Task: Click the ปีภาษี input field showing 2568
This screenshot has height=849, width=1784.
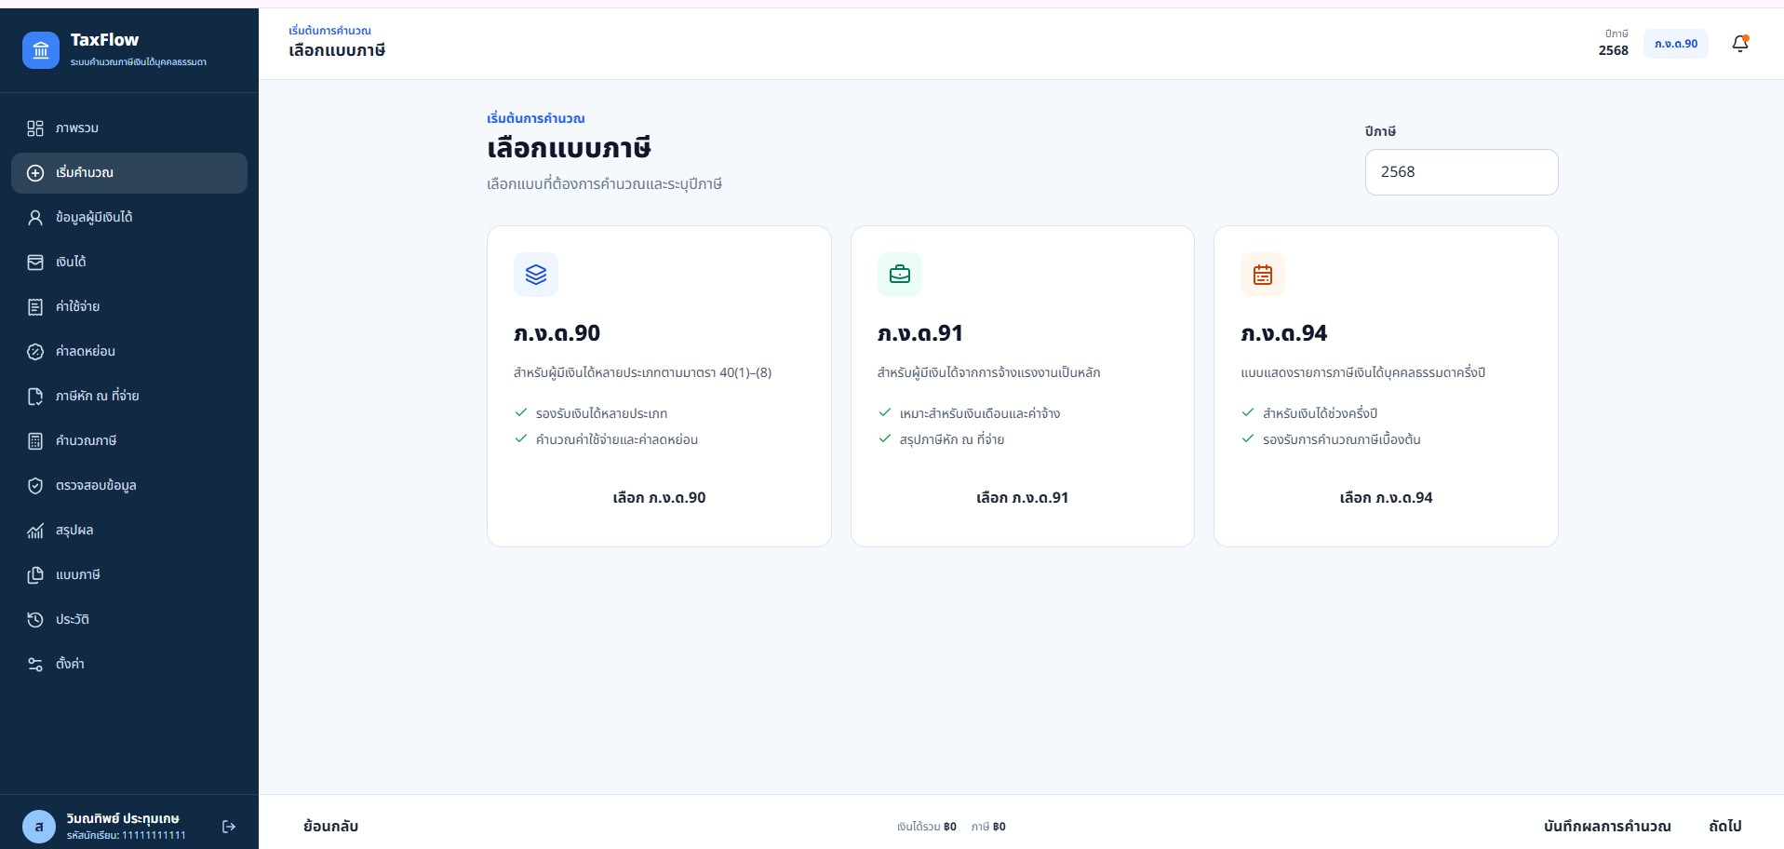Action: click(1461, 172)
